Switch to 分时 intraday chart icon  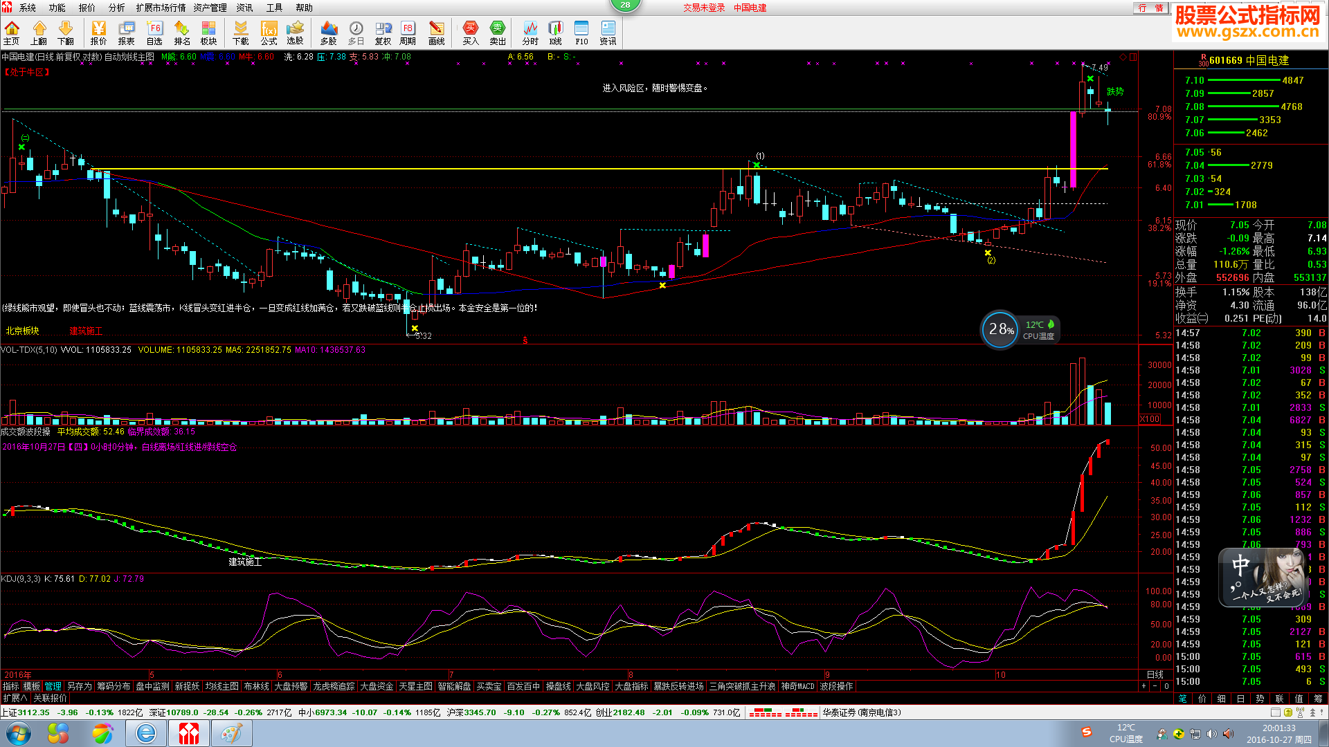[530, 33]
